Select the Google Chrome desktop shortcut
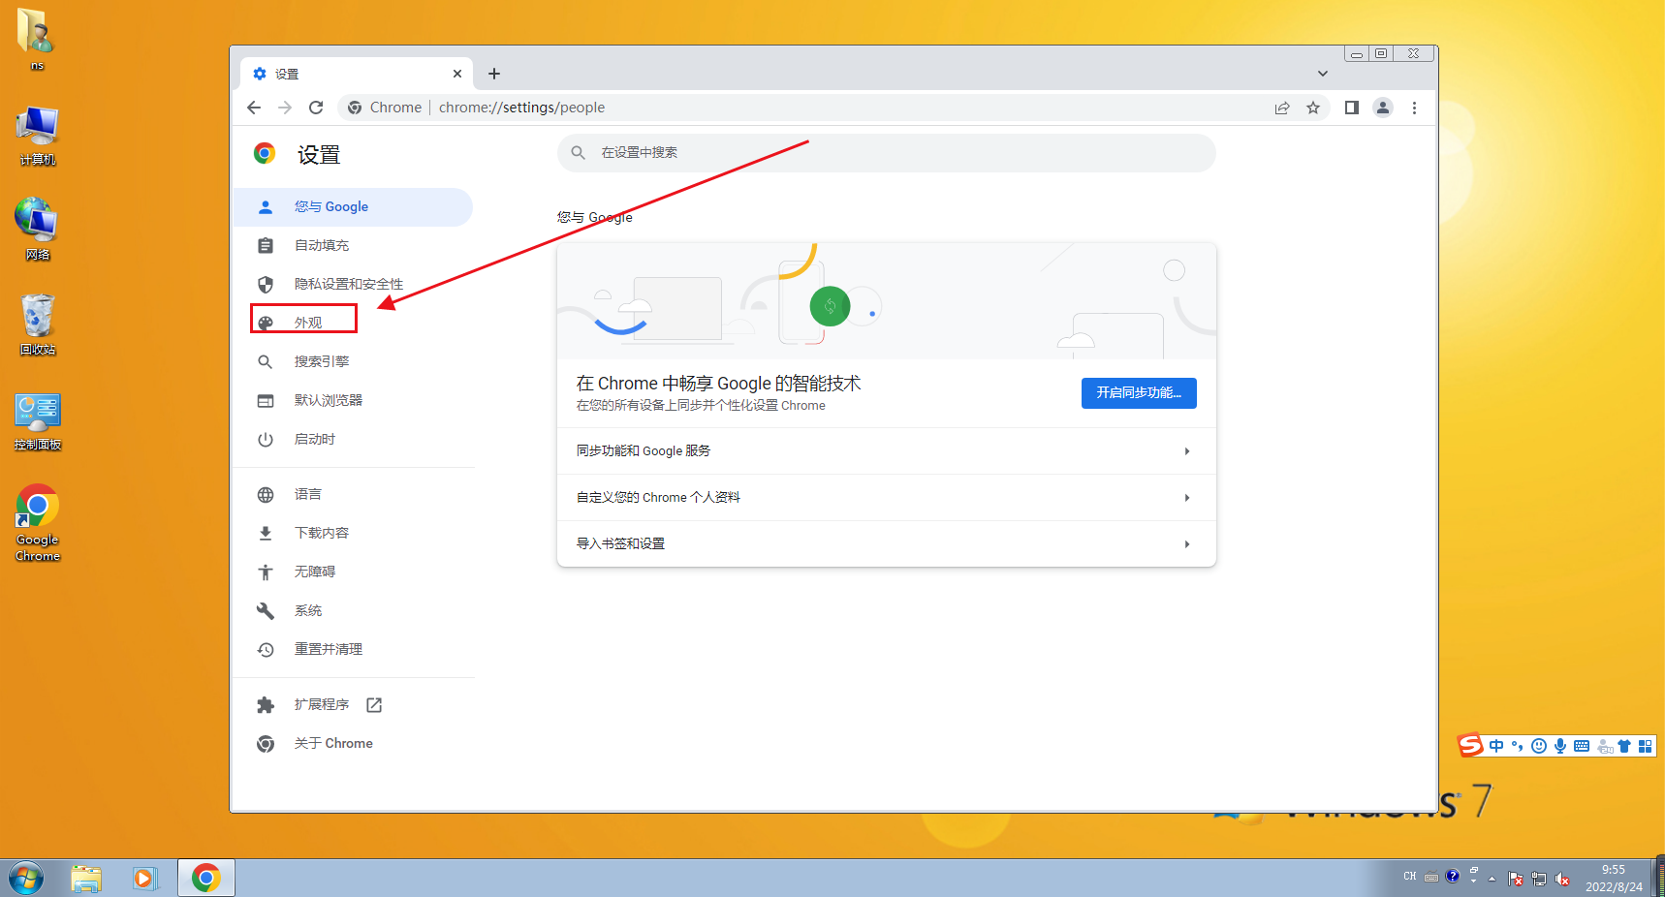The height and width of the screenshot is (897, 1665). coord(37,523)
